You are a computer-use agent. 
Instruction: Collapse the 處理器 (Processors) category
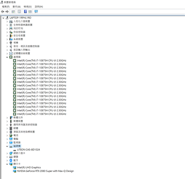[7, 57]
